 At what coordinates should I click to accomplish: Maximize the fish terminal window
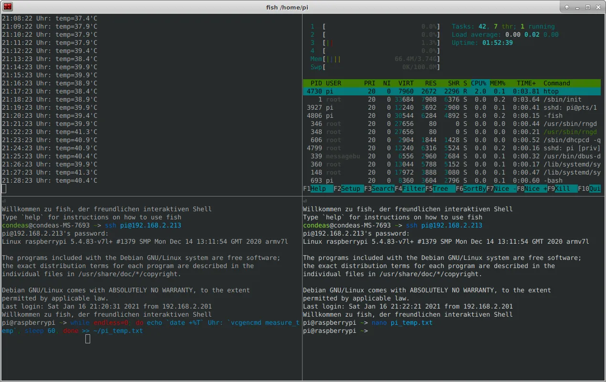588,7
